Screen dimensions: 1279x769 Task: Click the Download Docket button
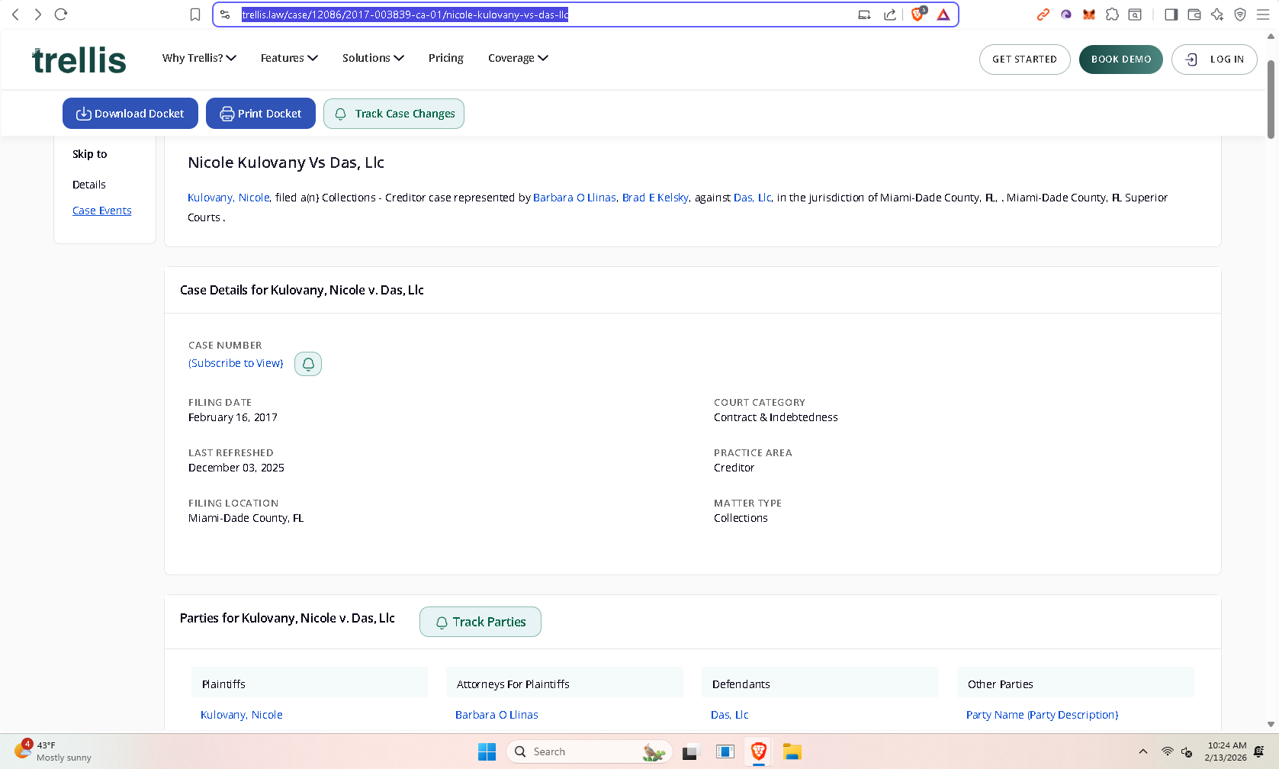(x=130, y=114)
